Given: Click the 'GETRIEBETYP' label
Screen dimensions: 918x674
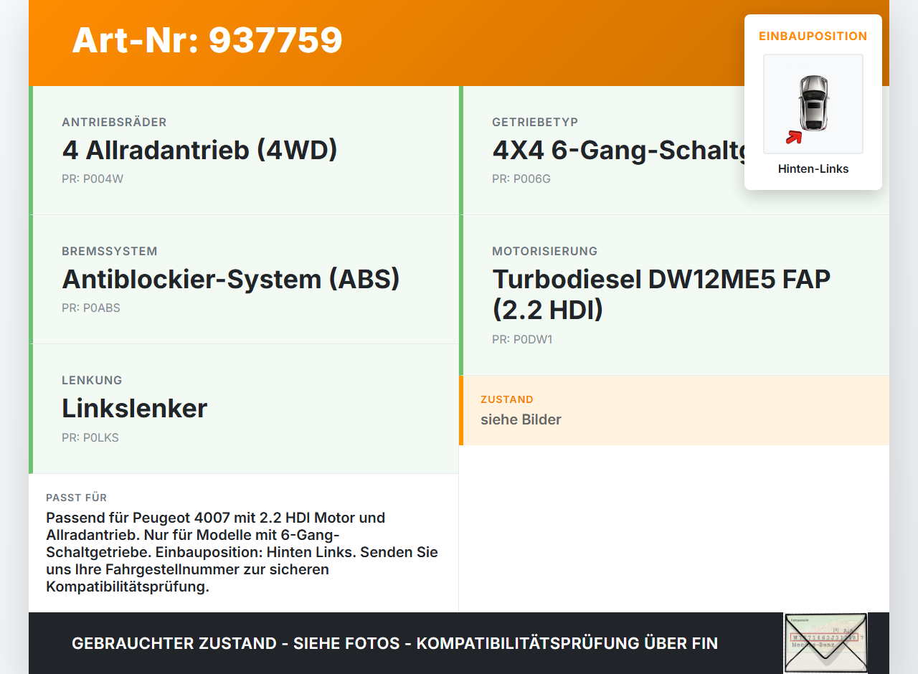Looking at the screenshot, I should tap(535, 123).
